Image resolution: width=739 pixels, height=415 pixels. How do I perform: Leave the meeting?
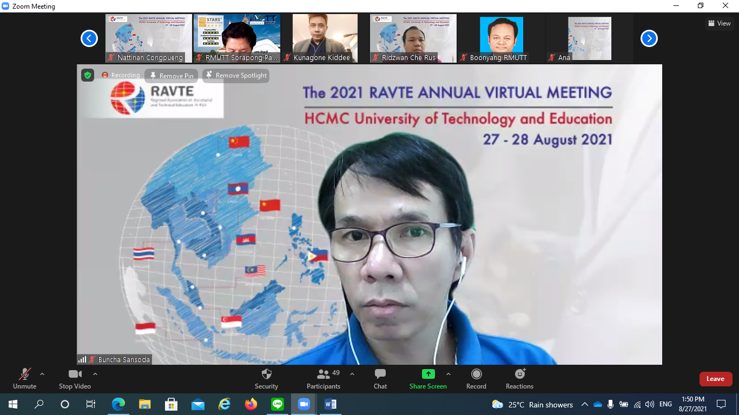point(715,379)
